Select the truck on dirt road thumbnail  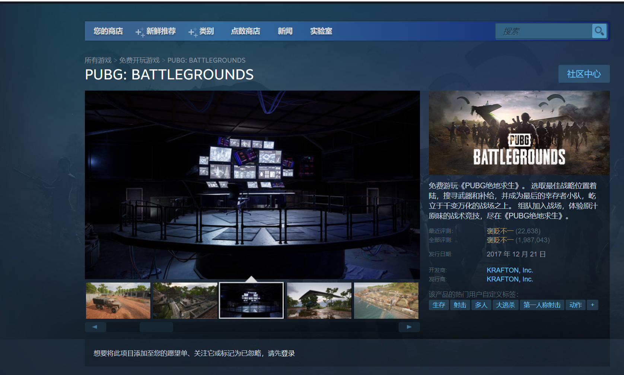pos(118,300)
